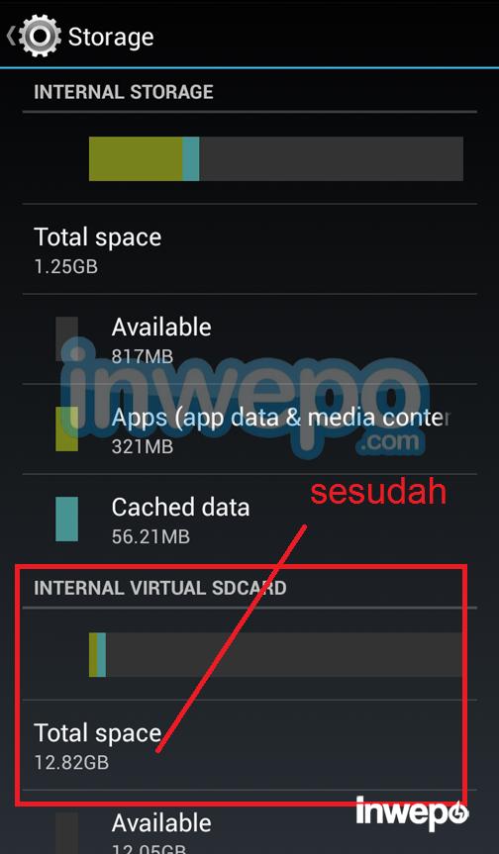
Task: Go back using the left chevron arrow
Action: [10, 36]
